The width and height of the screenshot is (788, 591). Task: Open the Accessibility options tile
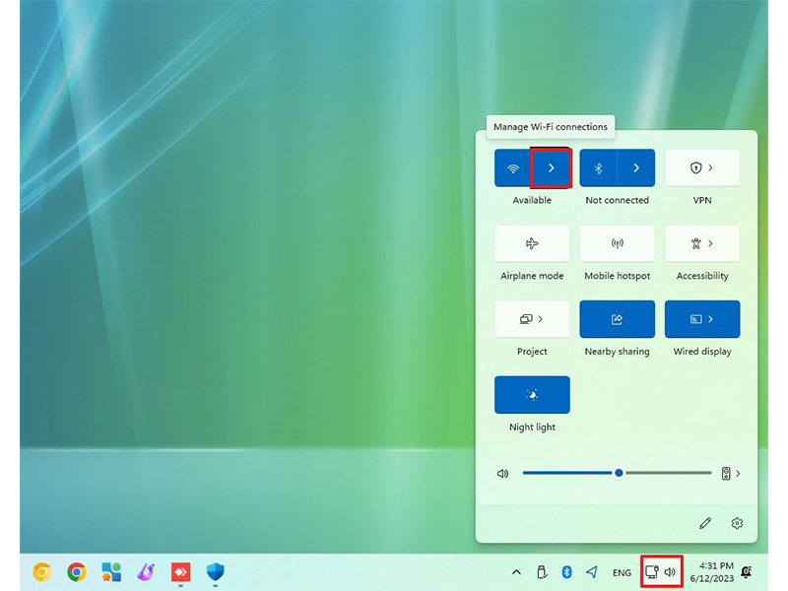click(701, 243)
